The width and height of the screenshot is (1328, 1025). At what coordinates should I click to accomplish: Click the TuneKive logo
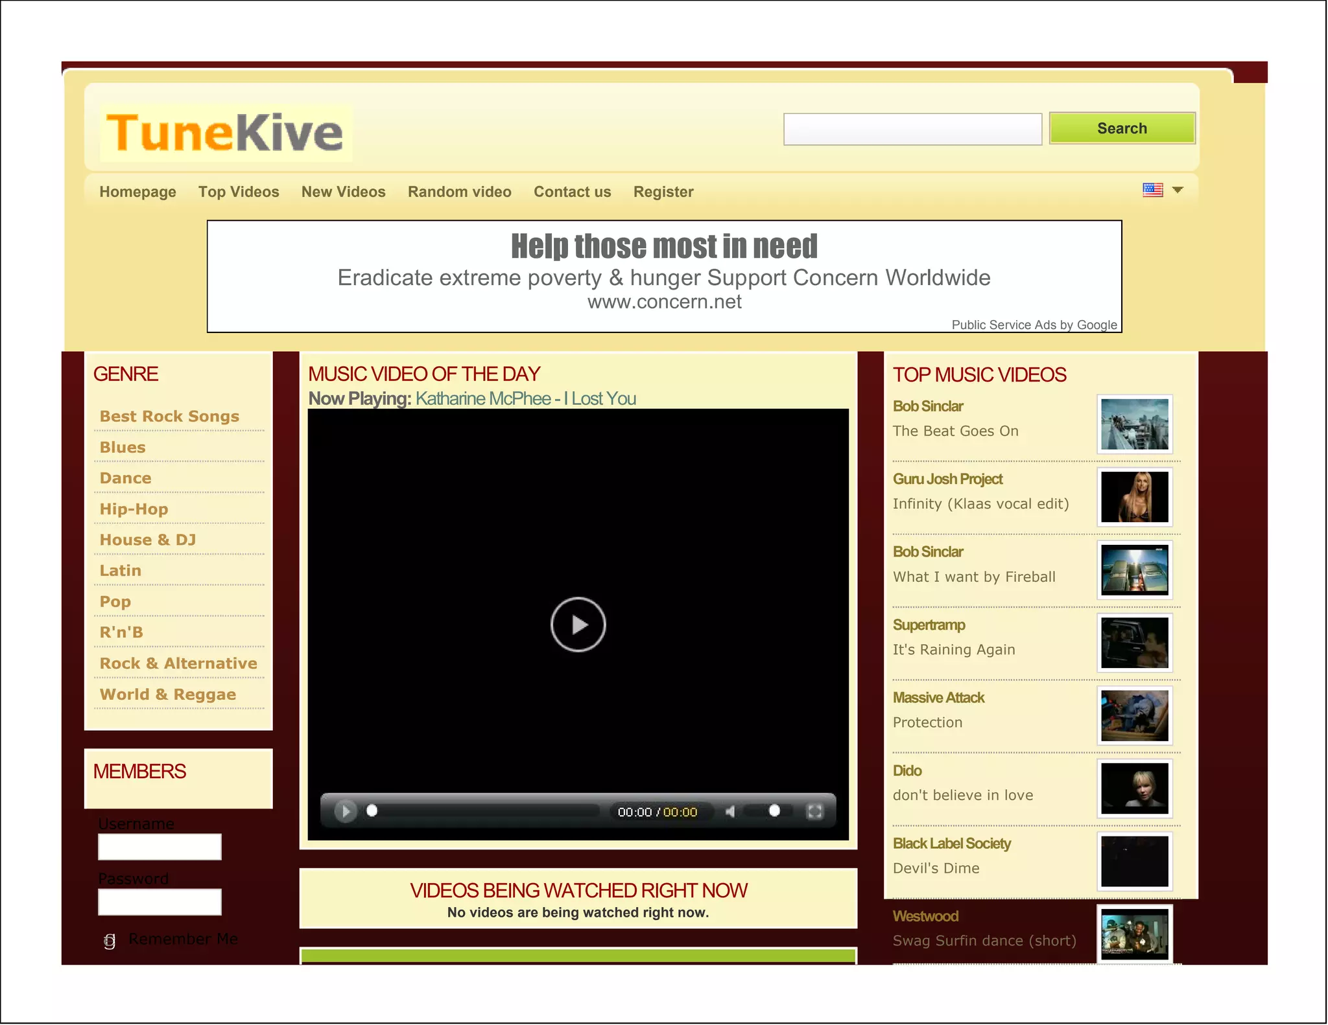tap(224, 133)
